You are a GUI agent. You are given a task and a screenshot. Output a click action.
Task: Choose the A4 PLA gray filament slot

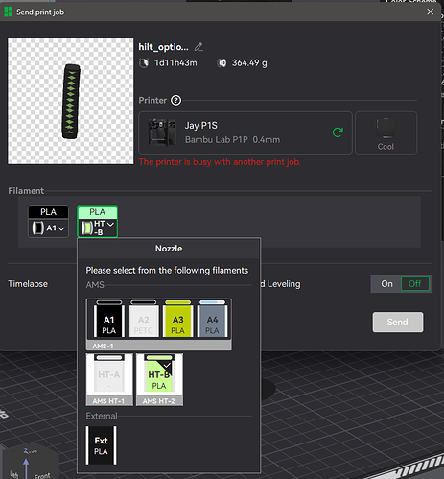(212, 319)
